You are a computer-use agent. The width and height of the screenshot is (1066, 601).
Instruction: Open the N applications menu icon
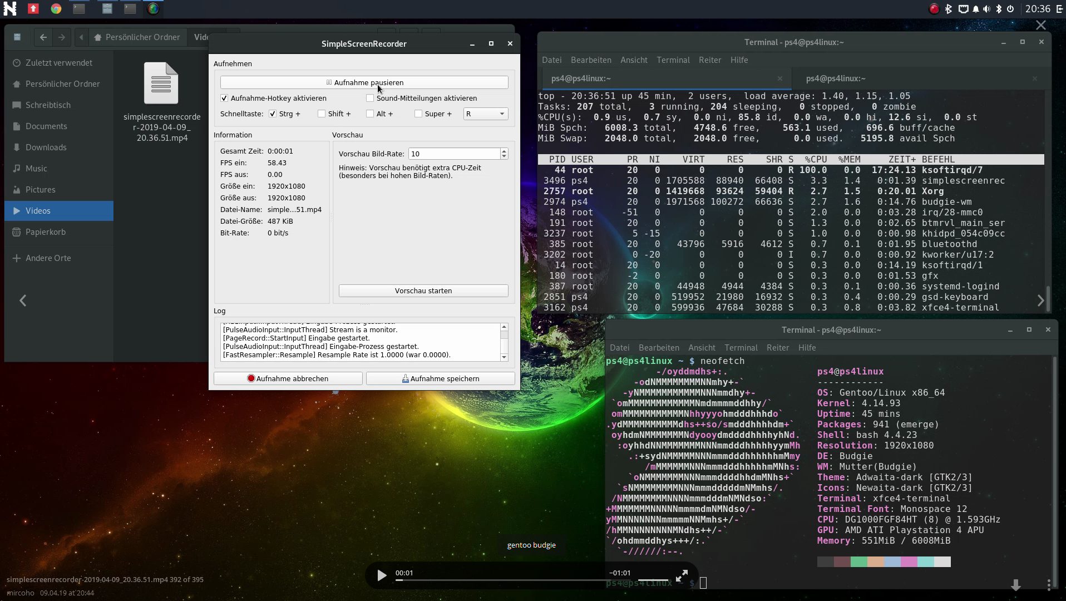pos(9,8)
